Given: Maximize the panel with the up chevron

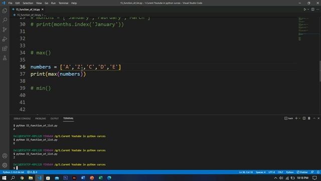Looking at the screenshot, I should point(314,119).
